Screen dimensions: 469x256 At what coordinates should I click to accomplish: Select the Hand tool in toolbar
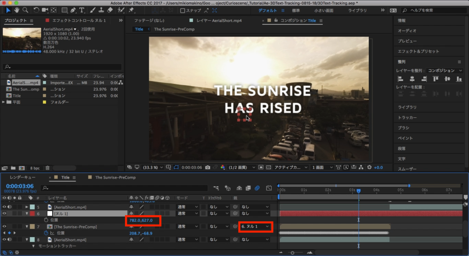click(x=17, y=10)
